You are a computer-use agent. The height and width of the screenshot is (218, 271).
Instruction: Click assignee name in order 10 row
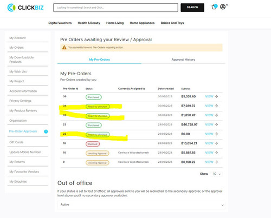133,153
